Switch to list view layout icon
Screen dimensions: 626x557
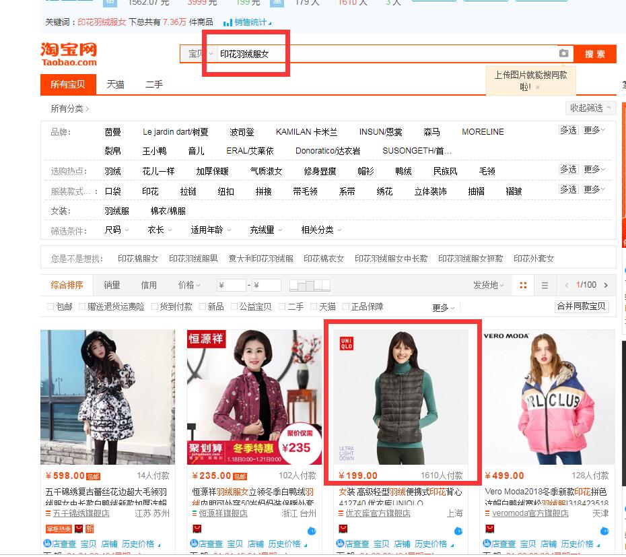point(545,286)
